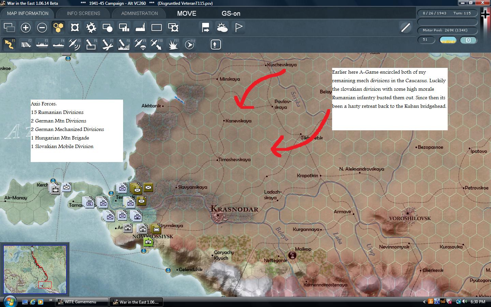Switch to War in the East taskbar button
This screenshot has width=491, height=307.
coord(136,302)
